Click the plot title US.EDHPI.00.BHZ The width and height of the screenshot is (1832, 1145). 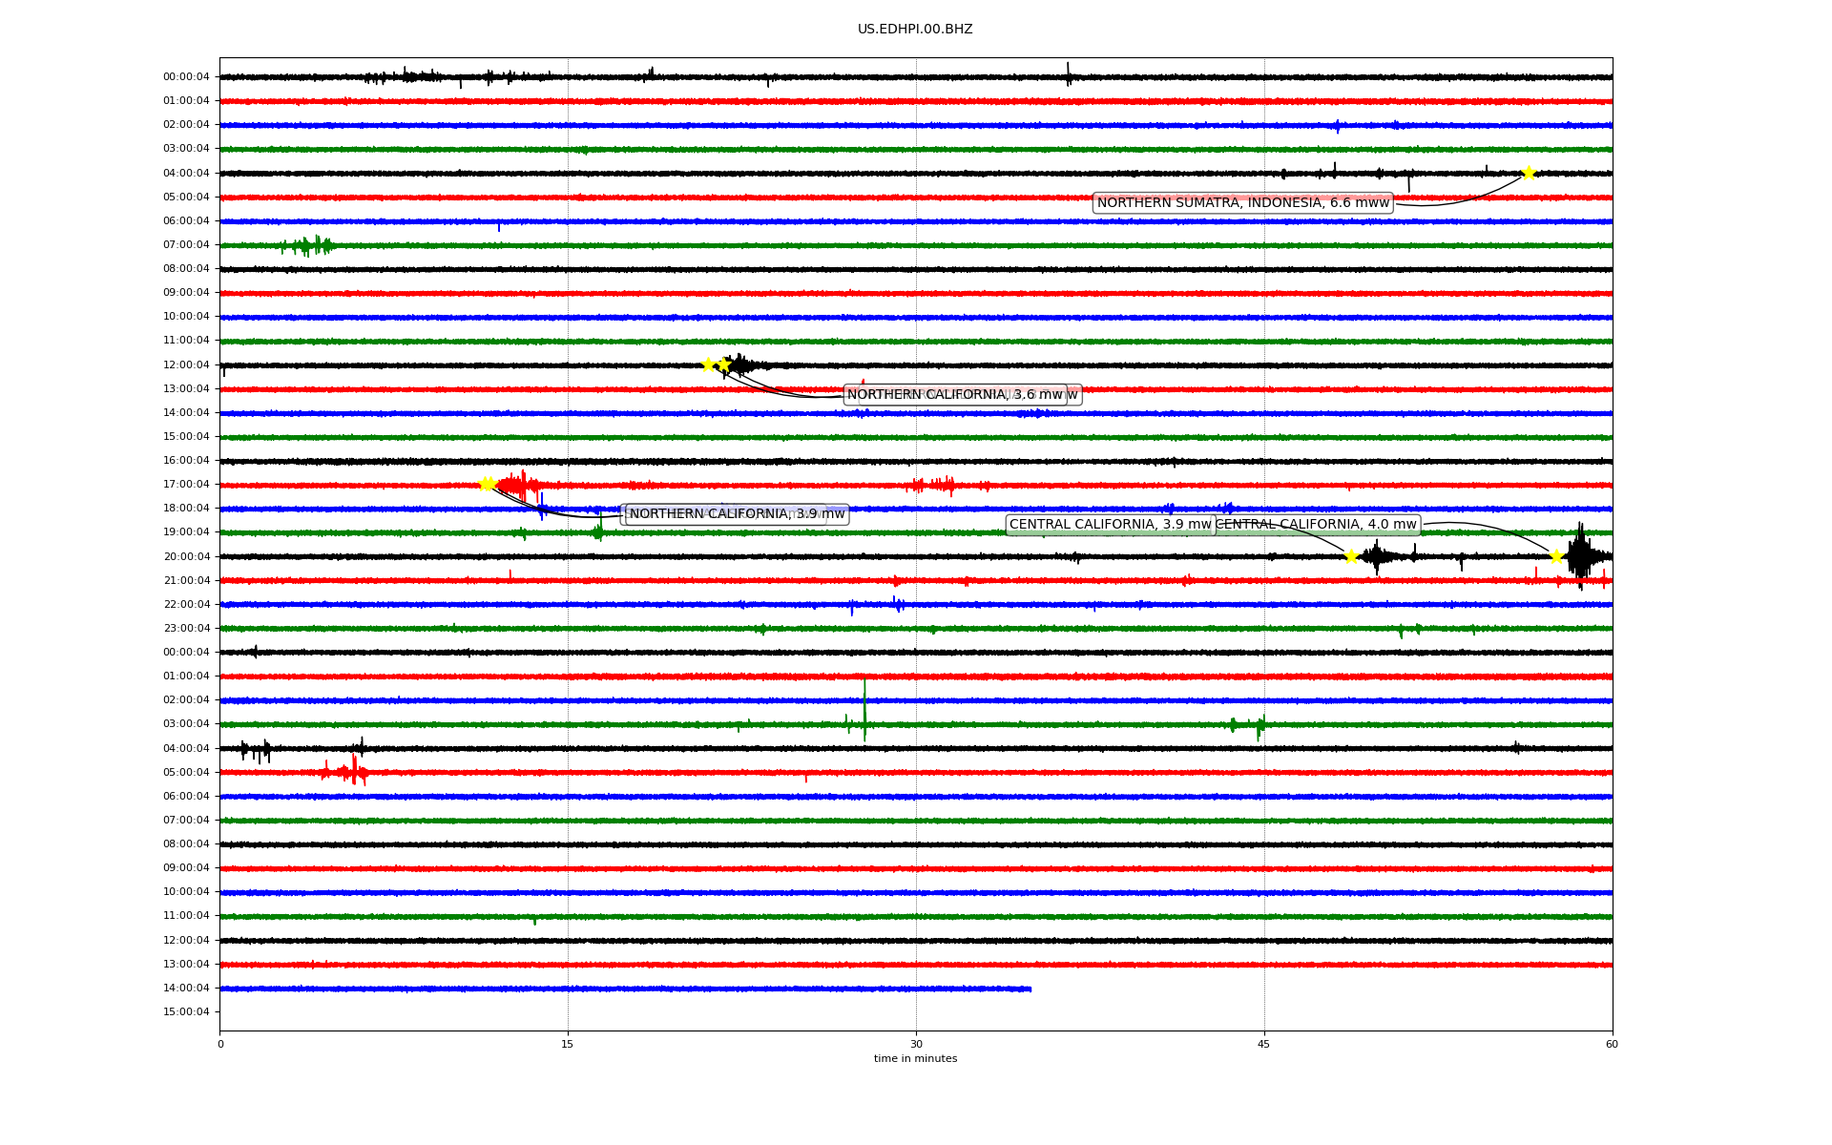tap(915, 30)
